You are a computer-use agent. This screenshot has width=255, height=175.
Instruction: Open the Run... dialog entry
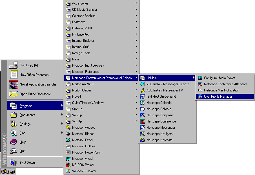tap(24, 151)
